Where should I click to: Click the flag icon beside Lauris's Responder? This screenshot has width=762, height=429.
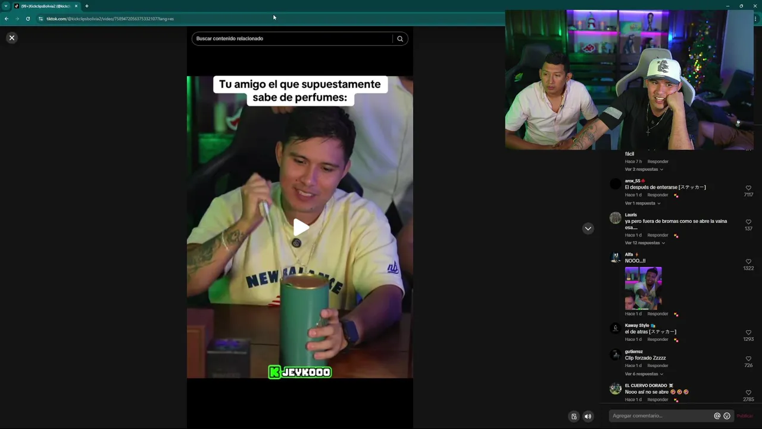tap(676, 236)
